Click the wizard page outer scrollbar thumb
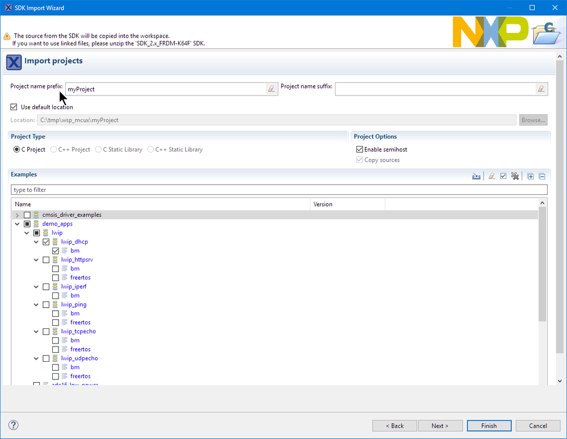567x439 pixels. pos(560,207)
